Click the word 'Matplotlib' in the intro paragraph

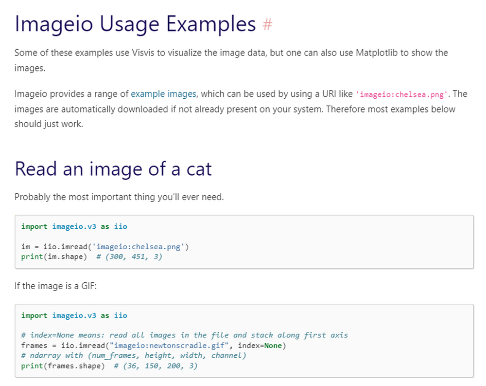coord(377,53)
